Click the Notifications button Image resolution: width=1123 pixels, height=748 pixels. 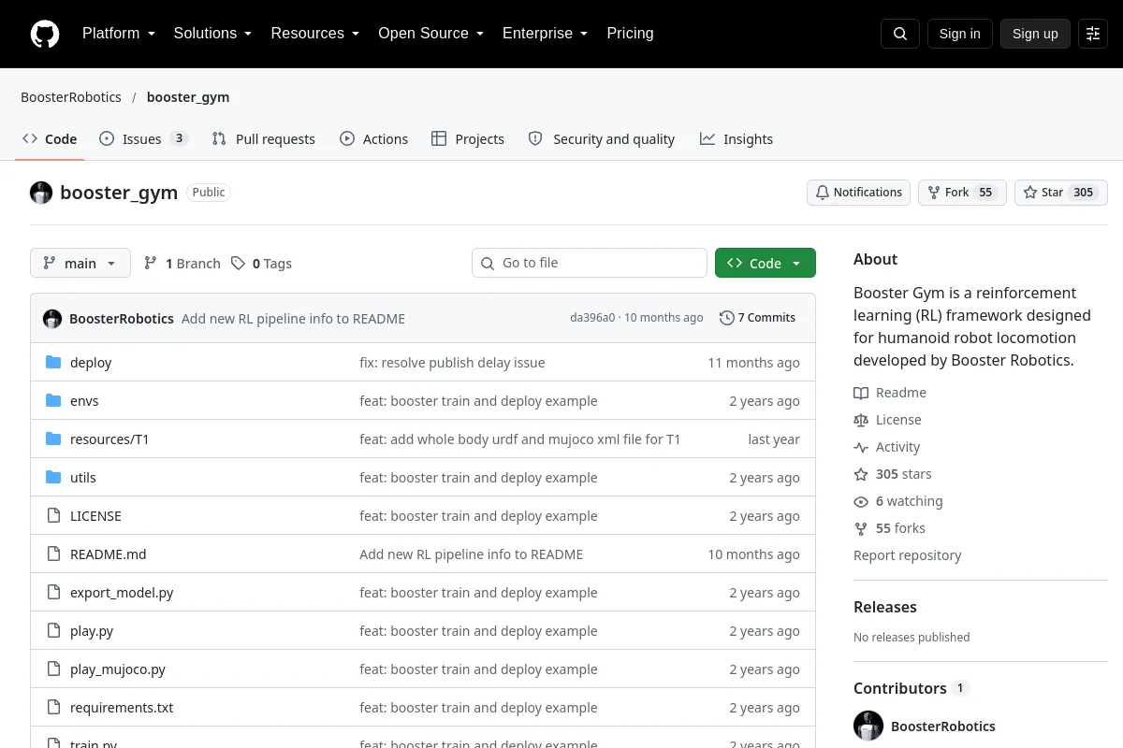pyautogui.click(x=858, y=193)
